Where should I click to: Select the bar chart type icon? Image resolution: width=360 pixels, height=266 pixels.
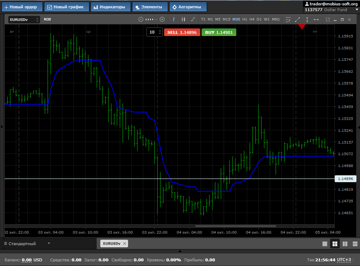174,19
